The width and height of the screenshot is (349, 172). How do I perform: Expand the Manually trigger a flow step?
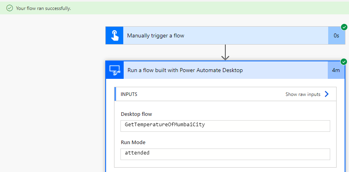pos(225,35)
